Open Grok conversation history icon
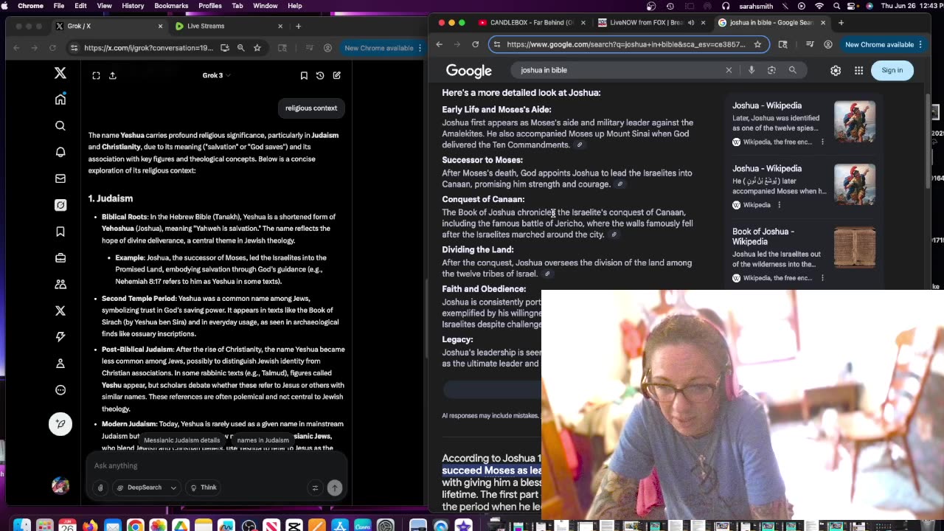This screenshot has height=531, width=944. click(x=320, y=75)
